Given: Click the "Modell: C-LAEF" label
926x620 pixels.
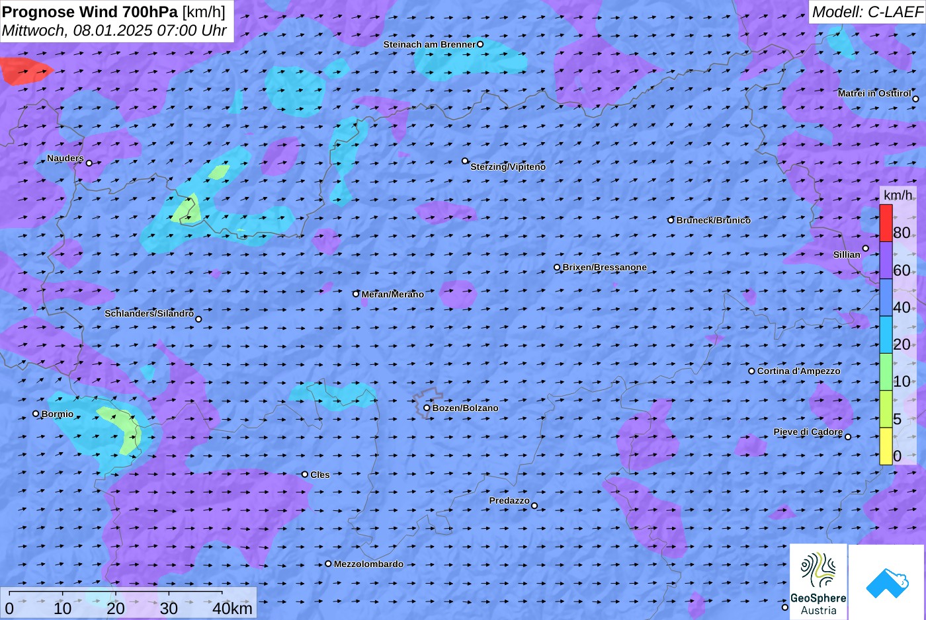Looking at the screenshot, I should point(867,12).
